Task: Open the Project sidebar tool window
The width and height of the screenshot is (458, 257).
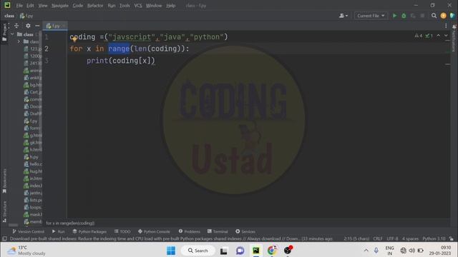Action: pyautogui.click(x=4, y=32)
